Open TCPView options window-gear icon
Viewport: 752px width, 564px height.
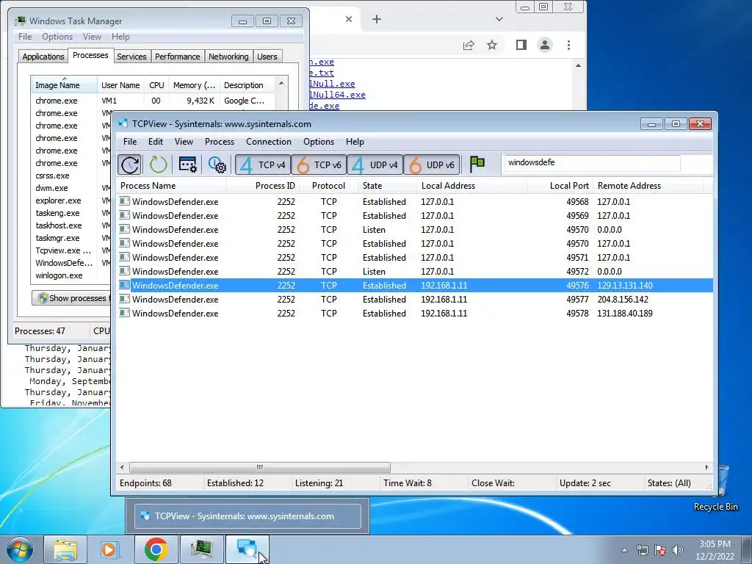[187, 164]
